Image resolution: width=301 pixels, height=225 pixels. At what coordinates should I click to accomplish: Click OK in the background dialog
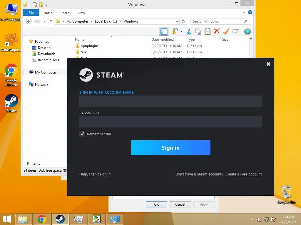(156, 204)
